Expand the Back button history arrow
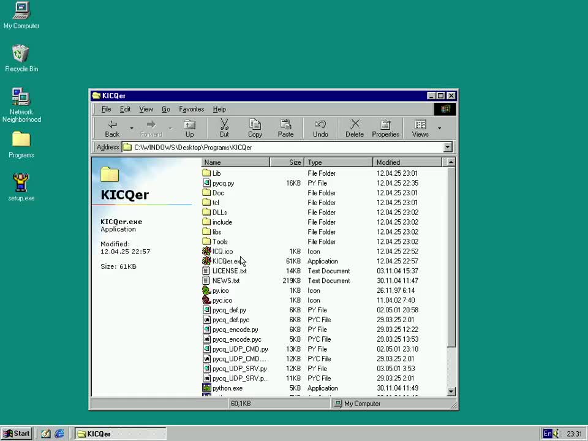 (x=131, y=128)
